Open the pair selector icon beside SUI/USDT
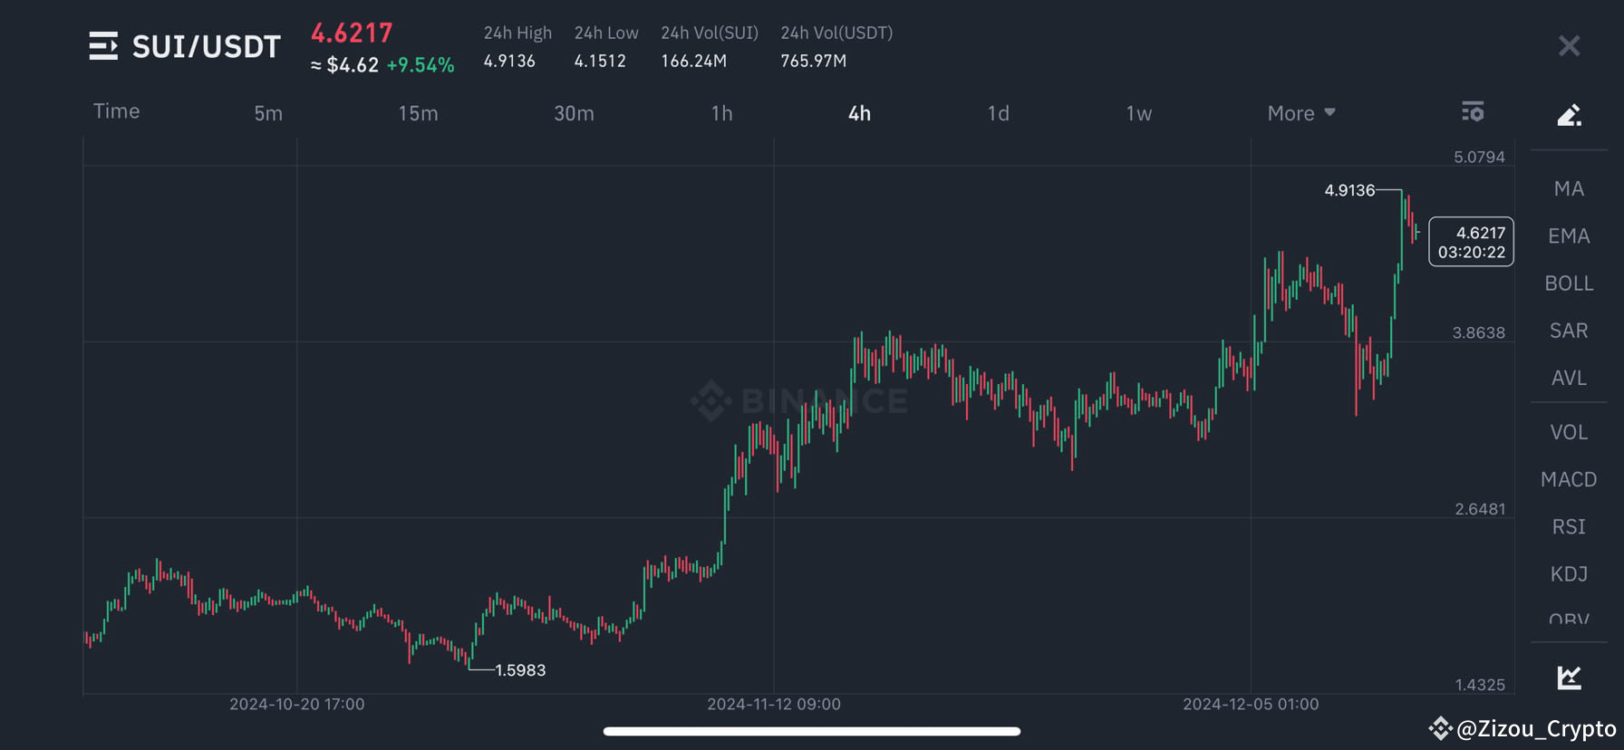The width and height of the screenshot is (1624, 750). (103, 45)
